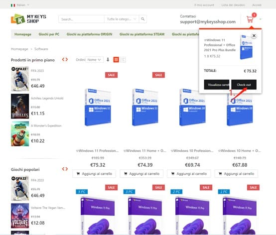Viewport: 276px width, 235px height.
Task: Close the cart popup with X
Action: point(254,36)
